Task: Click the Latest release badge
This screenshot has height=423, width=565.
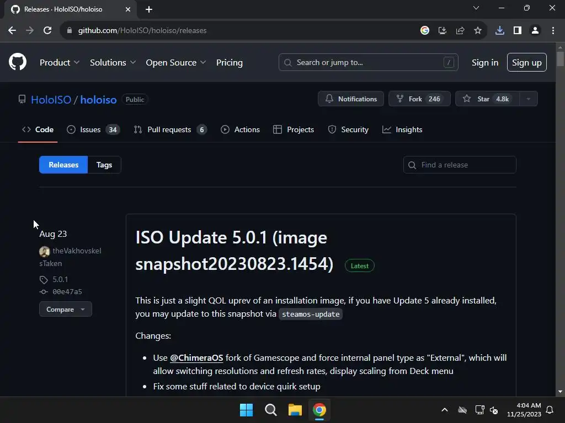Action: [360, 266]
